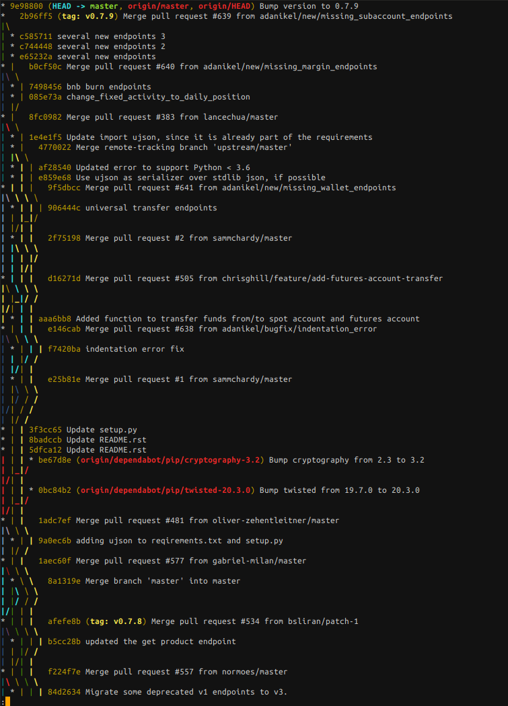Viewport: 508px width, 706px height.
Task: Select commit hash e859e68
Action: coord(55,178)
